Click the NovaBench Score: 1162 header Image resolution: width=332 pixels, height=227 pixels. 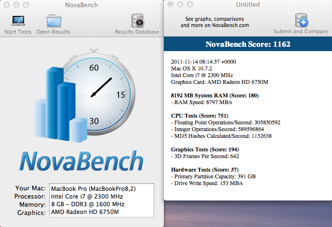click(x=248, y=45)
